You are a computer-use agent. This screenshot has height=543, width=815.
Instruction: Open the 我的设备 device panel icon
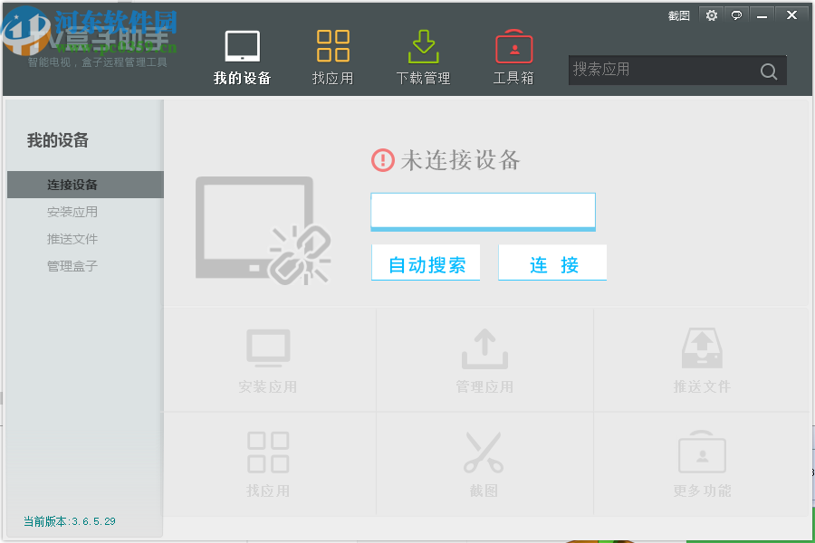point(241,45)
